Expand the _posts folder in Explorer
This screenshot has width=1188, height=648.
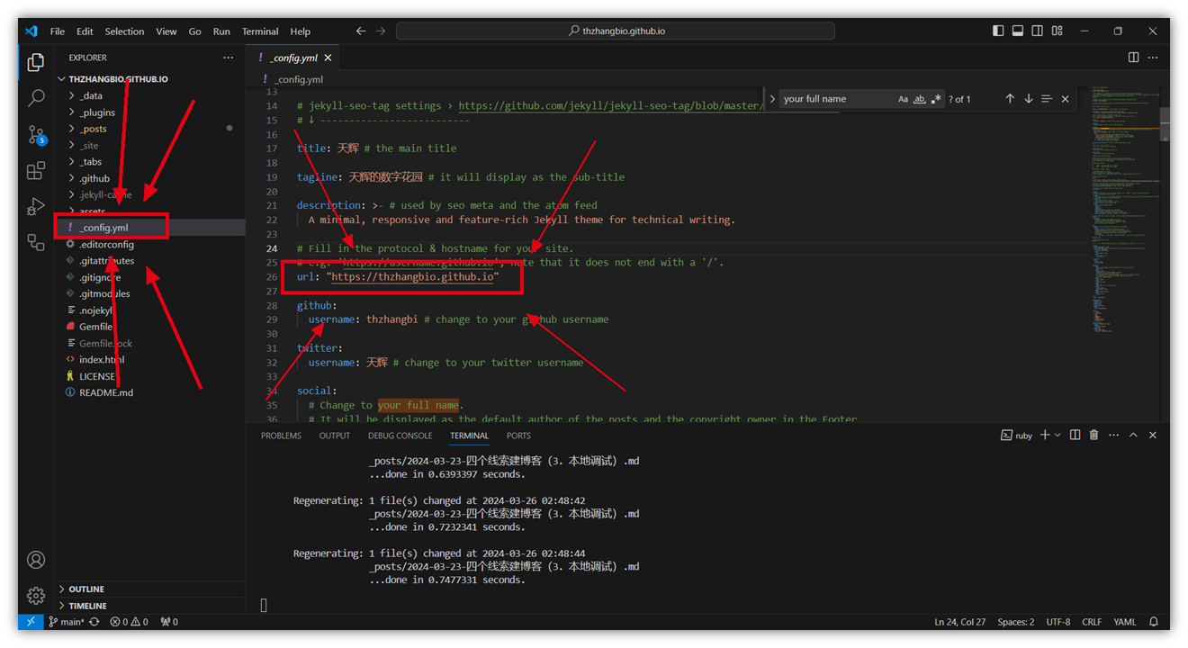(x=93, y=129)
